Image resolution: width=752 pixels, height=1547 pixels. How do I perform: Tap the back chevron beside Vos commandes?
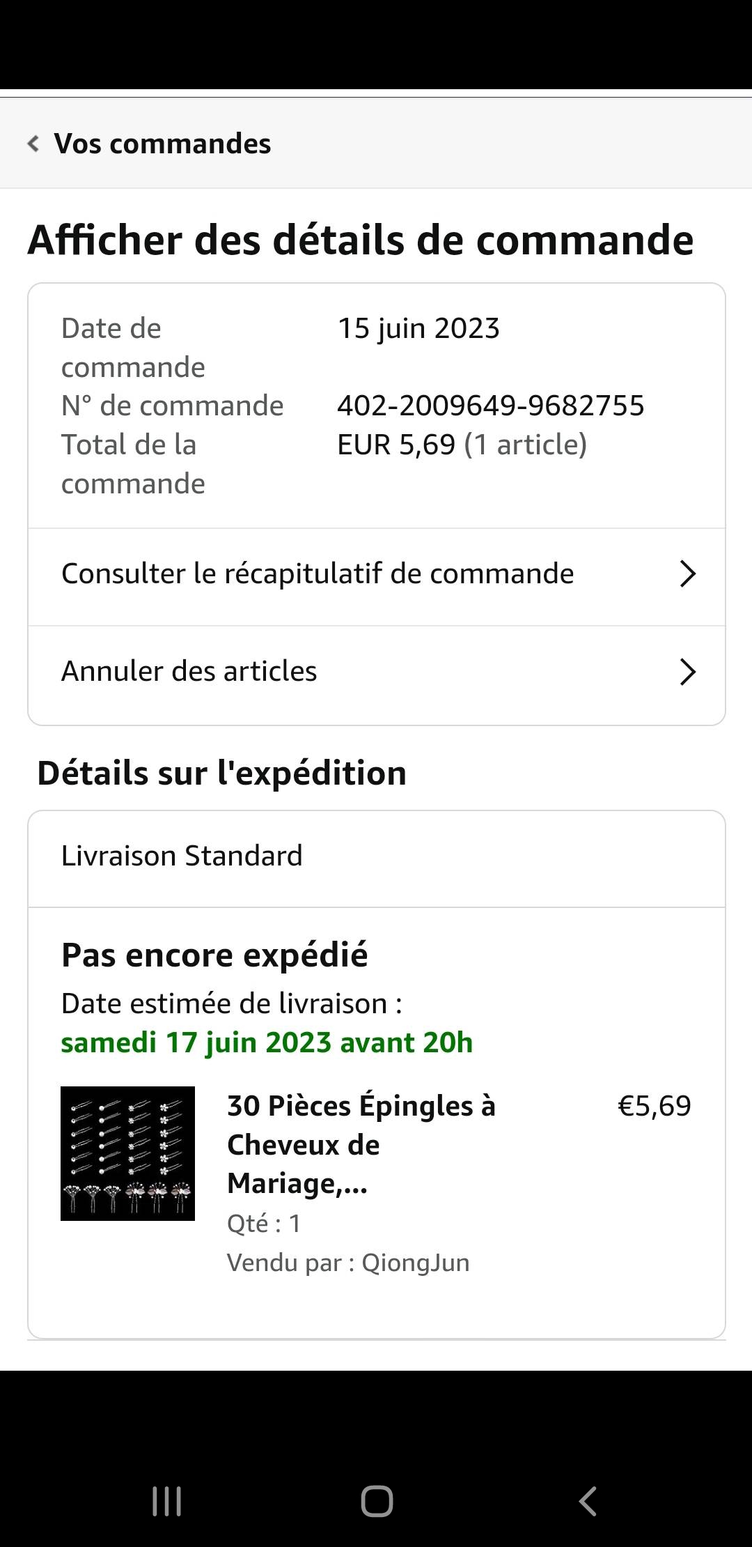click(33, 144)
